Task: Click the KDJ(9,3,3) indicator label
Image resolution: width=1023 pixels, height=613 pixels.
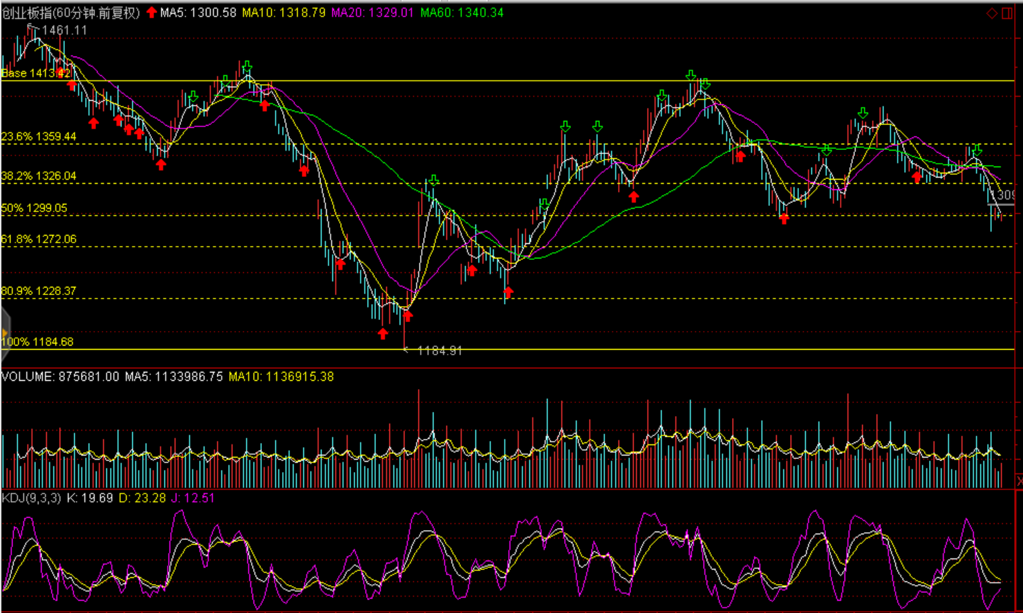Action: pos(31,498)
